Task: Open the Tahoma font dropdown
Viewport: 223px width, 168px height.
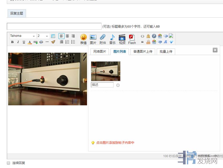Action: [23, 36]
